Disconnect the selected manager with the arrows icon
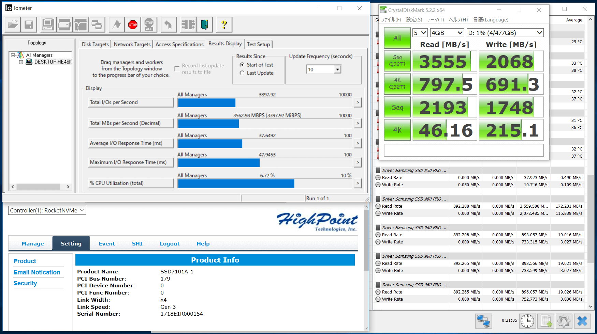This screenshot has width=597, height=334. pyautogui.click(x=188, y=25)
